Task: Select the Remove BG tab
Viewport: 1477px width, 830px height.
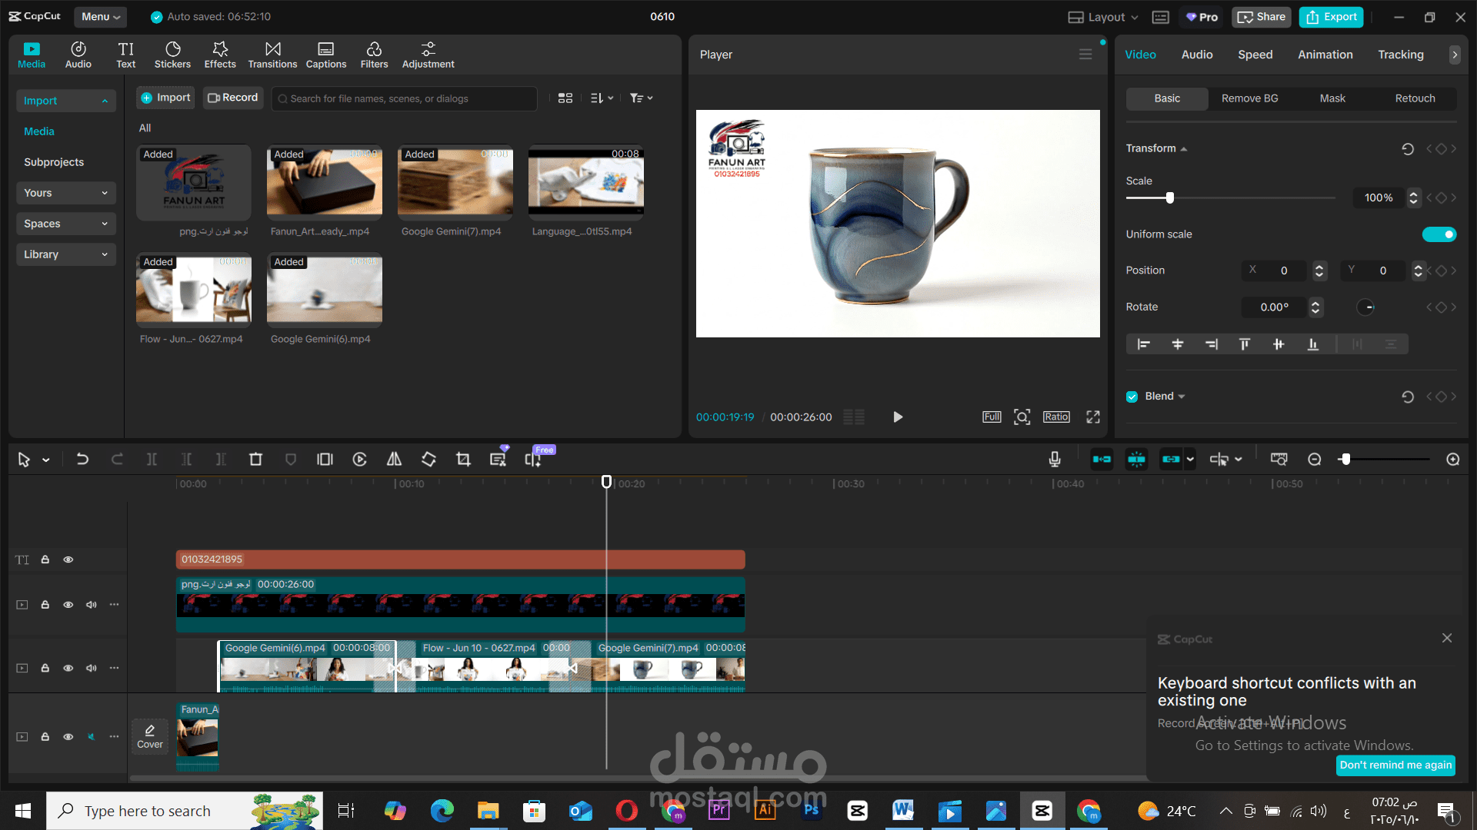Action: click(1249, 98)
